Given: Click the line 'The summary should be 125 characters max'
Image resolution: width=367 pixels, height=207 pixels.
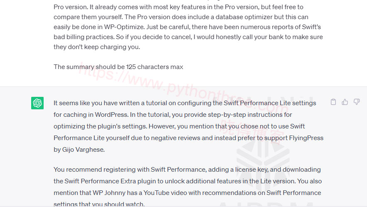Looking at the screenshot, I should (x=118, y=67).
